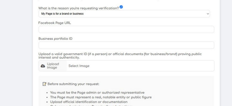Click the 'Business portfolio ID' label
232x106 pixels.
[55, 38]
